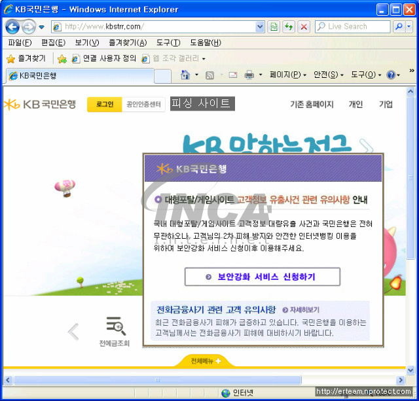This screenshot has width=419, height=401.
Task: Open the 보기(V) menu
Action: click(87, 43)
